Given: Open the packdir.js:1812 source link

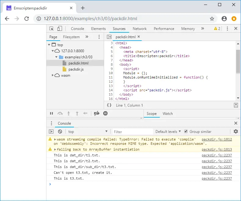Looking at the screenshot, I should tap(217, 139).
